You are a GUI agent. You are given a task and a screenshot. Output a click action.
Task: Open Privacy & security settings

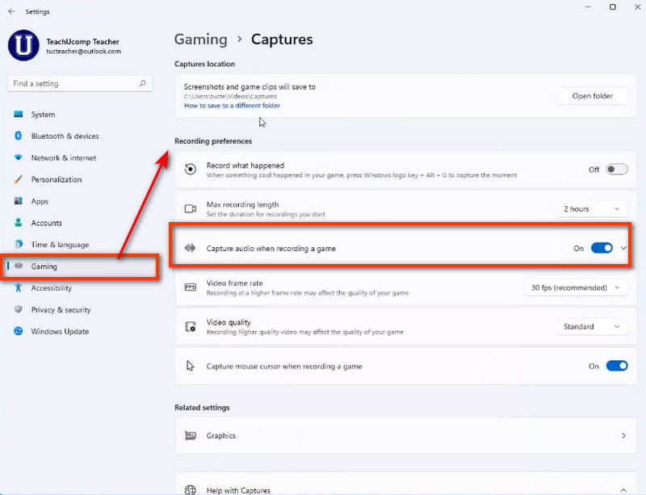[61, 309]
